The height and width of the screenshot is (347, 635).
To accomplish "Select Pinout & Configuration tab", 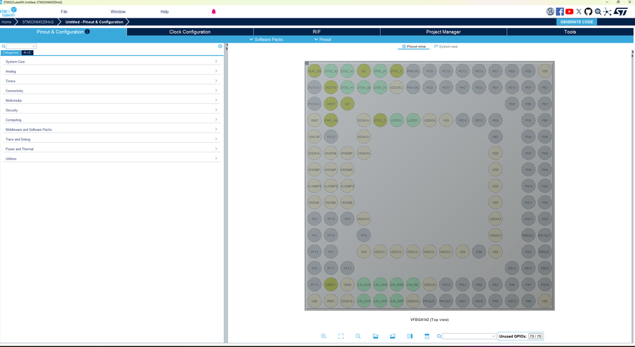I will tap(63, 32).
